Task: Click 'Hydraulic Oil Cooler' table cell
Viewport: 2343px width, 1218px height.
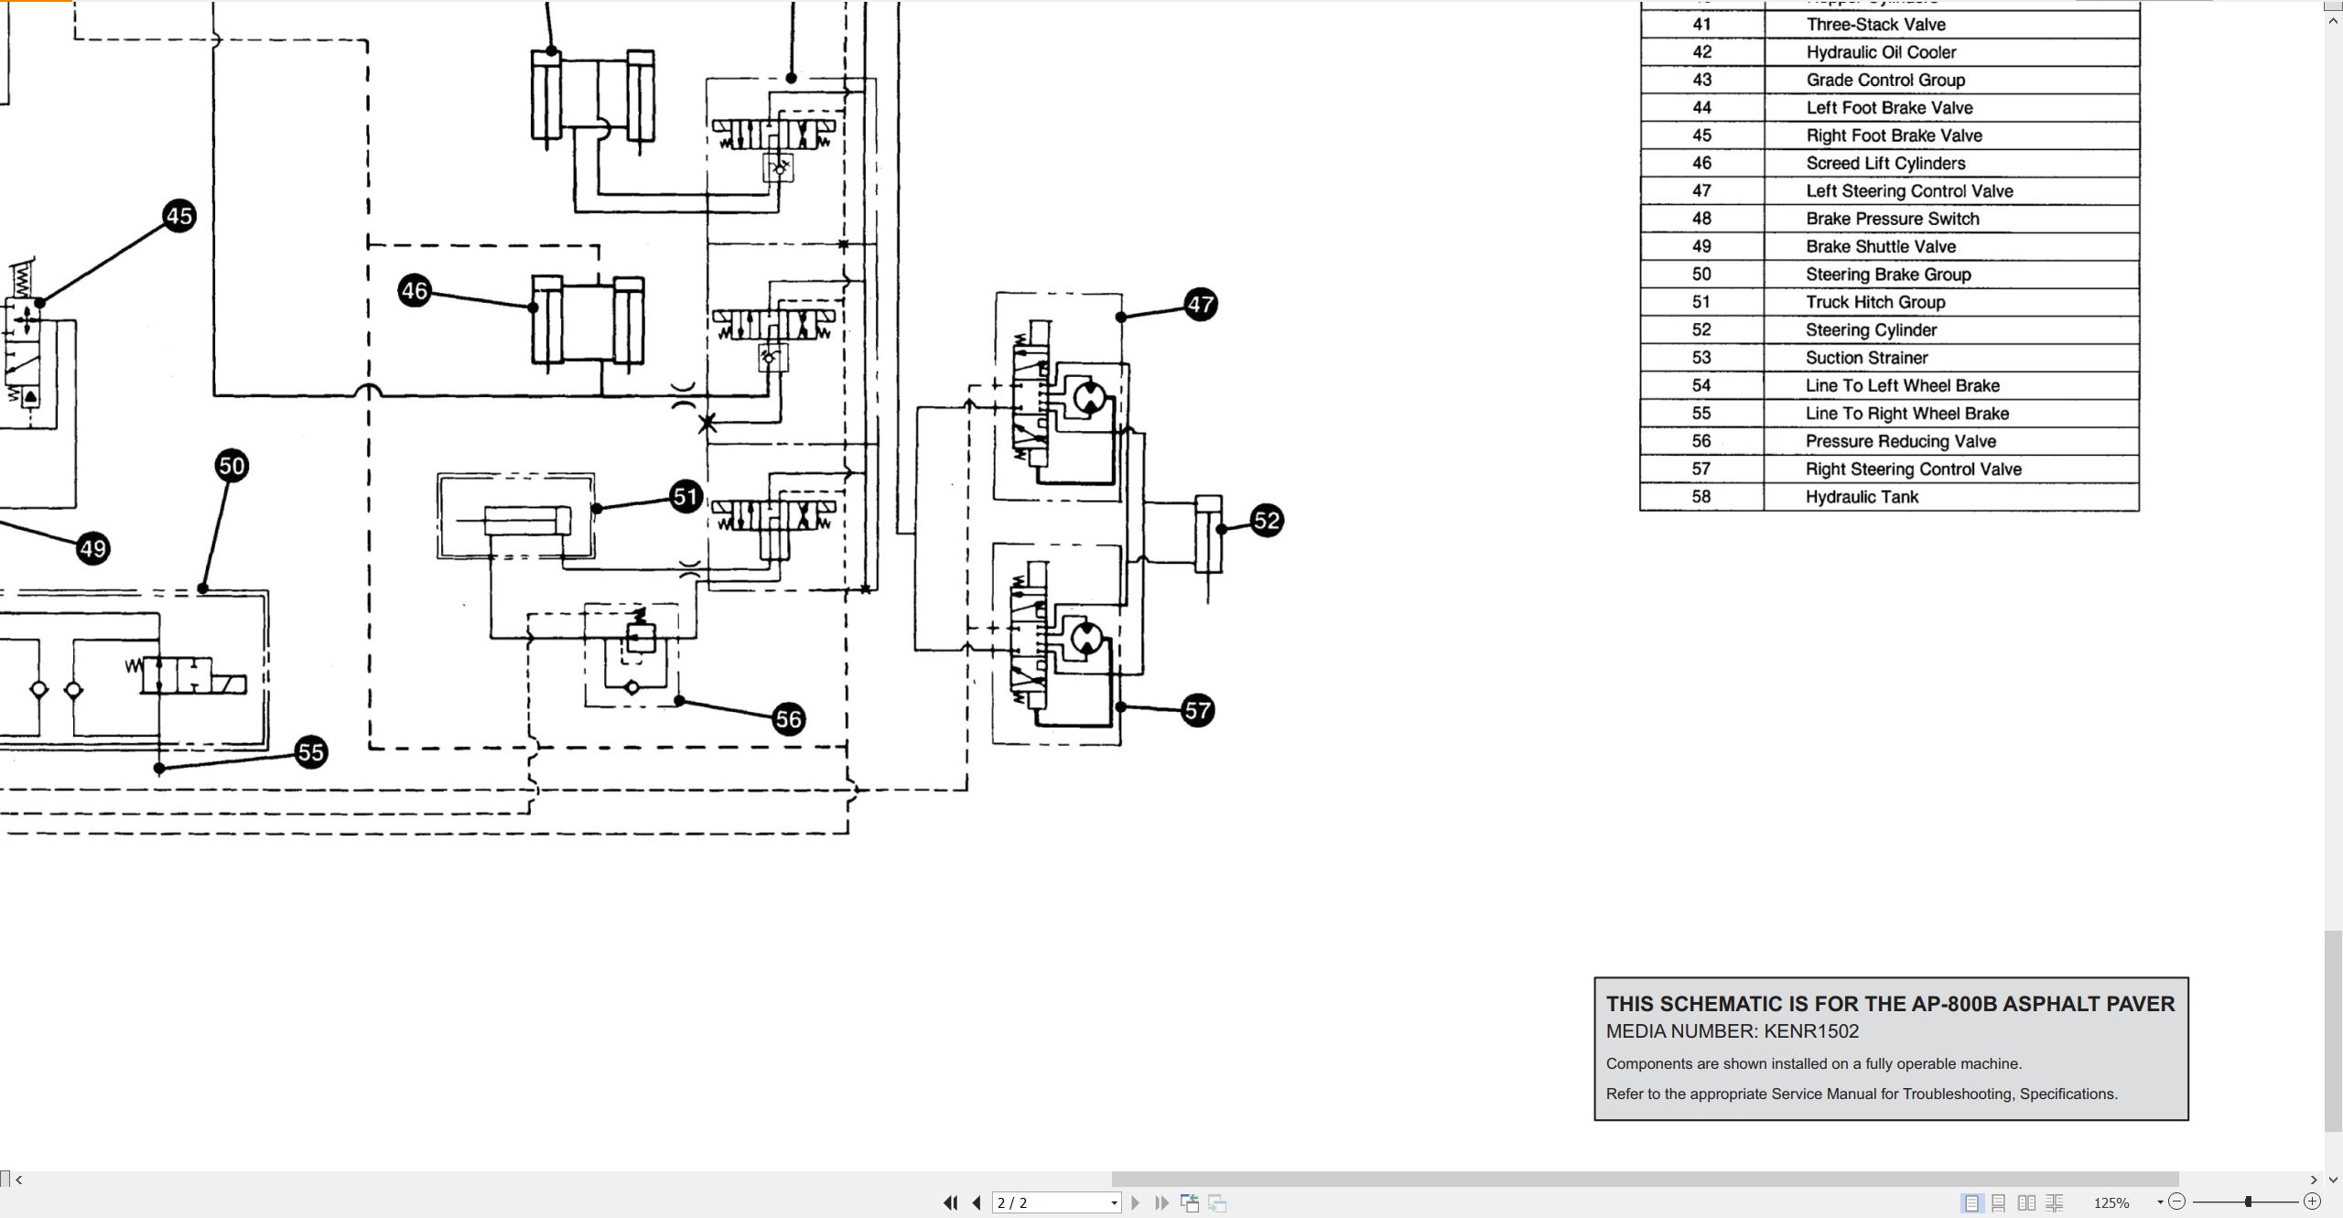Action: tap(1952, 52)
